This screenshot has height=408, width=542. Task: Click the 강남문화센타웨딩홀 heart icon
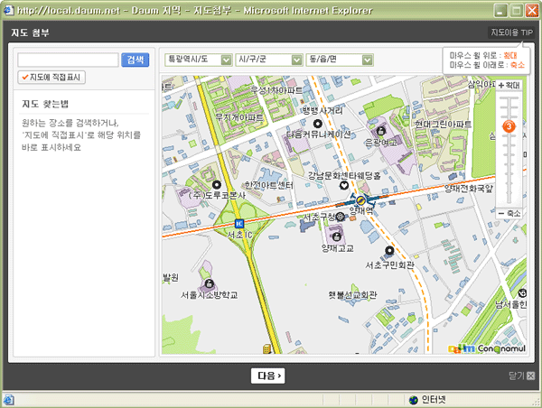tap(344, 186)
